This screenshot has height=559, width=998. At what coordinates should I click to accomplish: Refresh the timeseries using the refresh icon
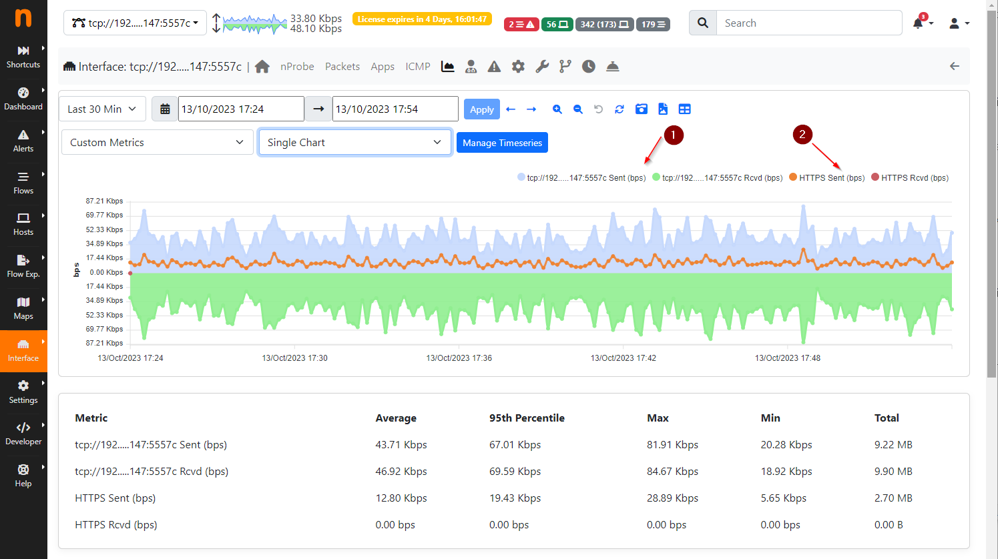tap(619, 109)
